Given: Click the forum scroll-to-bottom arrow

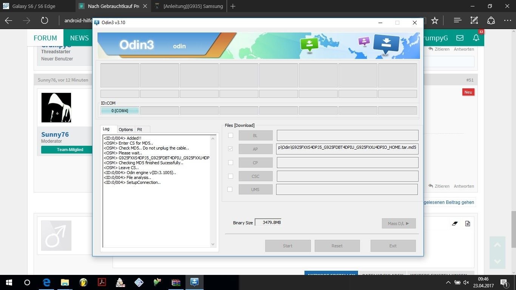Looking at the screenshot, I should point(497,261).
